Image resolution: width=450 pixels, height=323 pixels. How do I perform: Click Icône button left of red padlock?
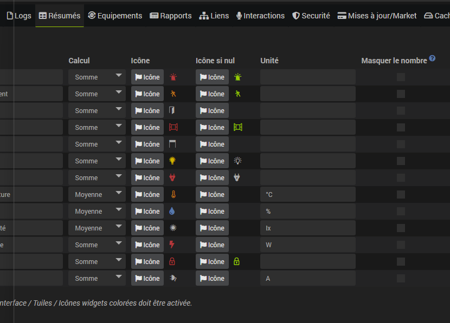tap(147, 262)
